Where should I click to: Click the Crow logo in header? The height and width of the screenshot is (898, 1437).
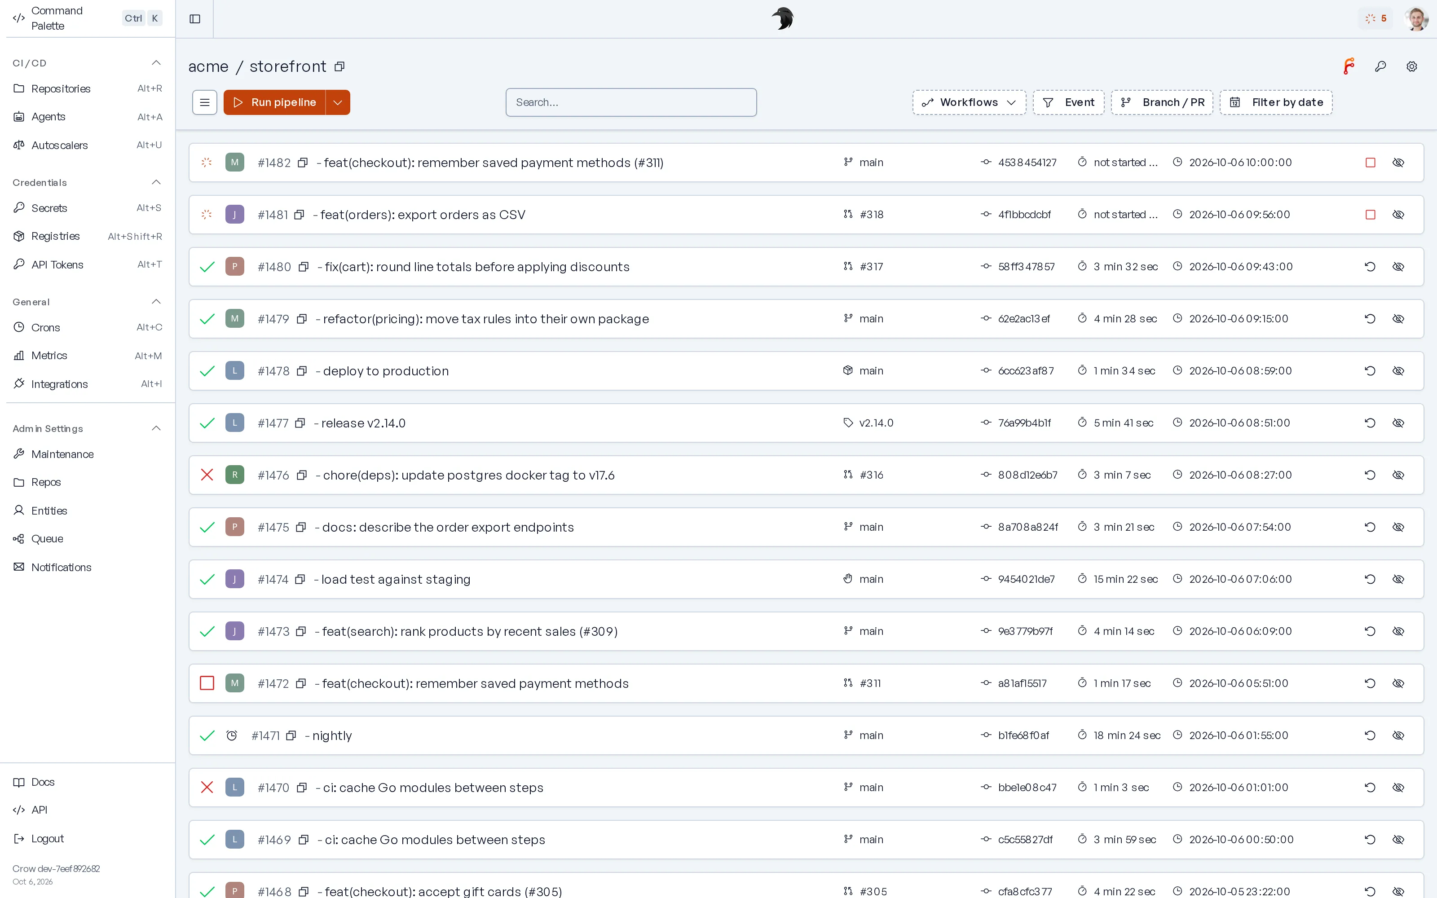pyautogui.click(x=783, y=18)
